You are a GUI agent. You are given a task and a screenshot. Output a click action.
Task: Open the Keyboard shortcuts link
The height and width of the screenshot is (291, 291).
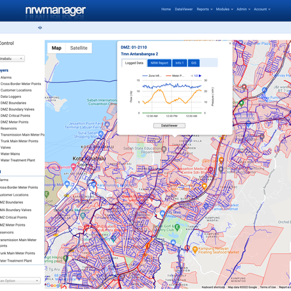point(213,287)
